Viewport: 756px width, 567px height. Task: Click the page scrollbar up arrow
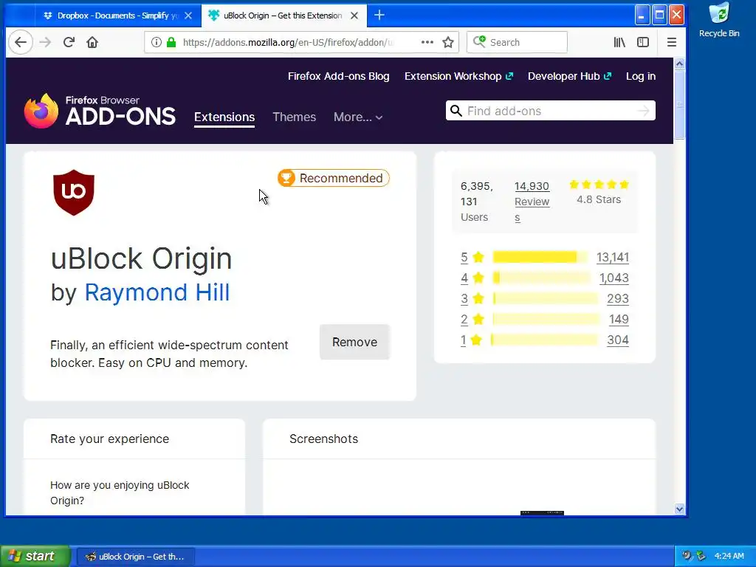click(x=679, y=63)
